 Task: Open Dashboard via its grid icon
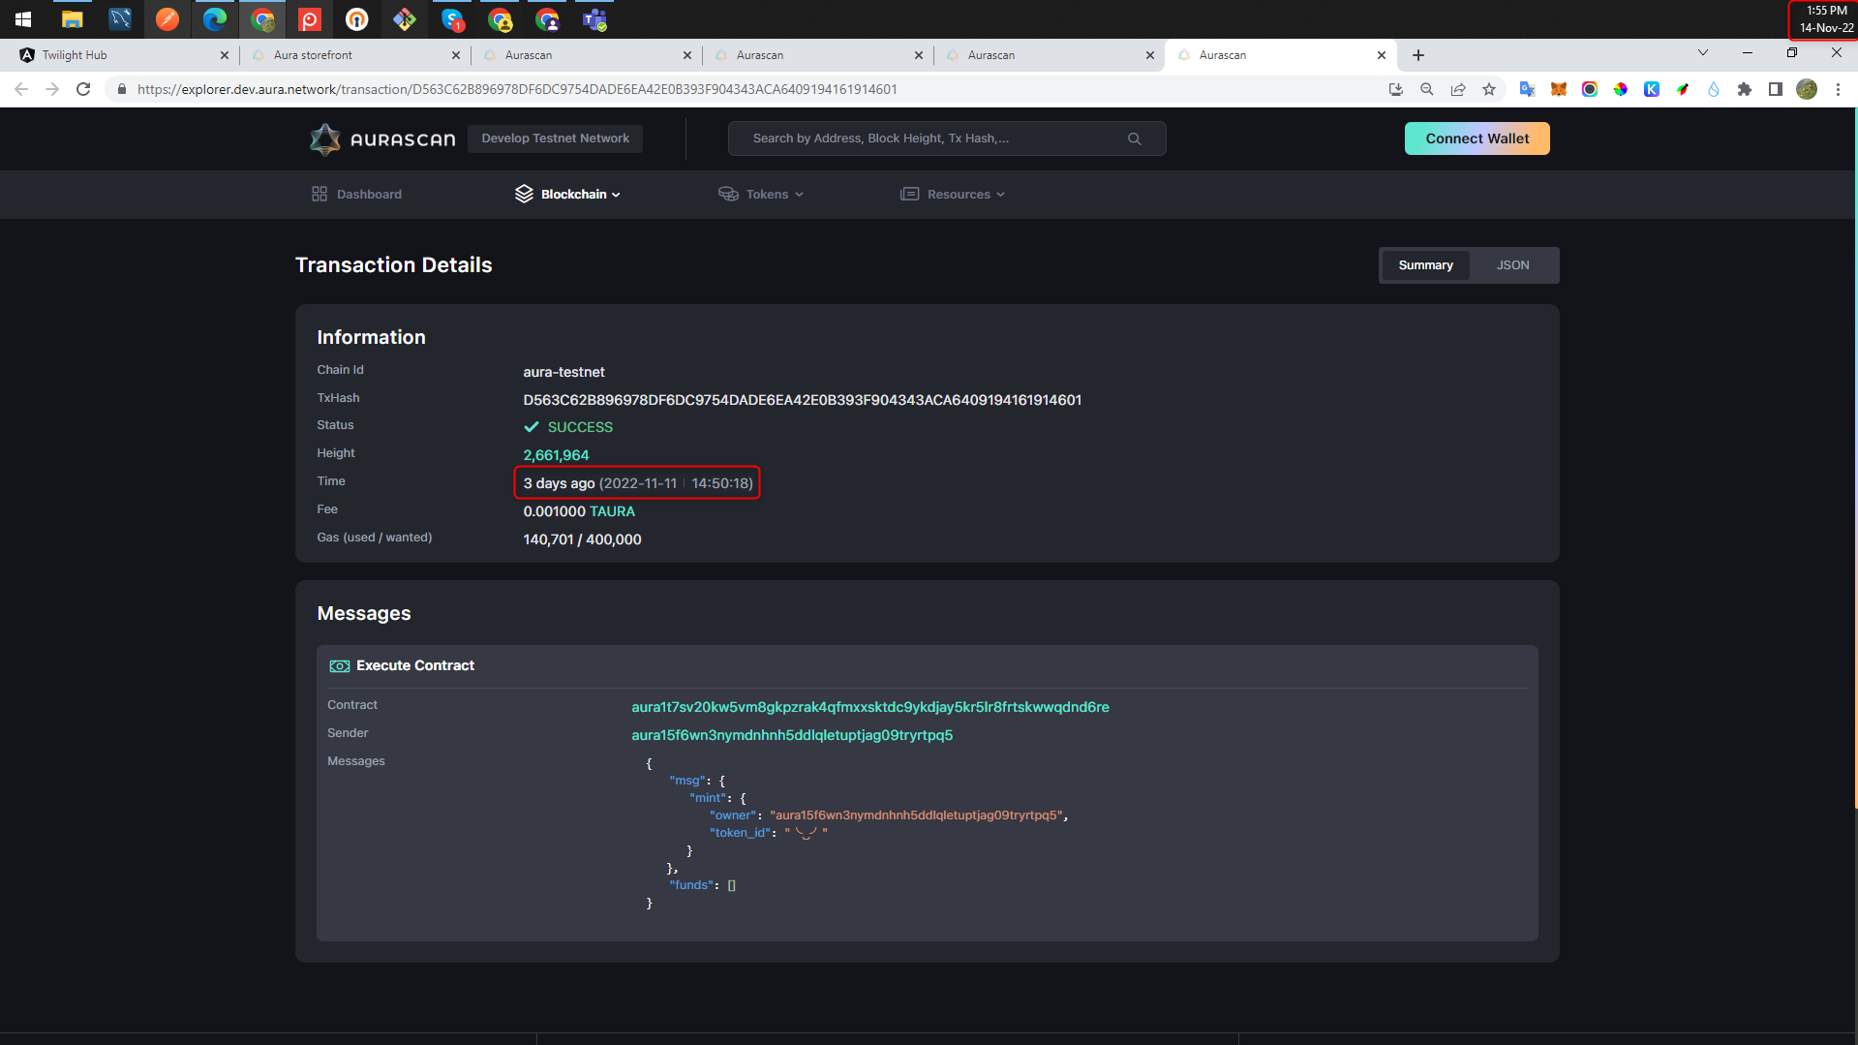[319, 194]
